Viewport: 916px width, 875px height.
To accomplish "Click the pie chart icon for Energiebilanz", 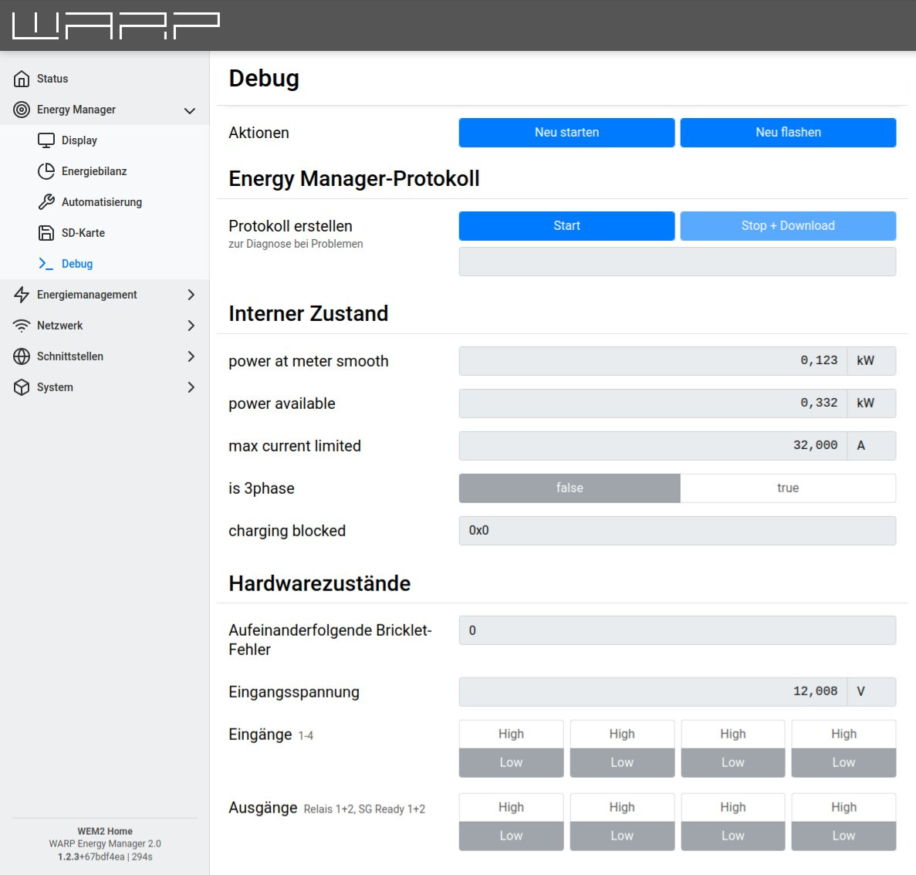I will (46, 171).
